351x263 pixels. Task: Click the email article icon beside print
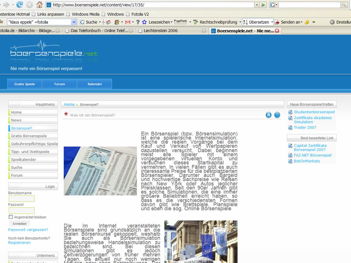pyautogui.click(x=277, y=115)
